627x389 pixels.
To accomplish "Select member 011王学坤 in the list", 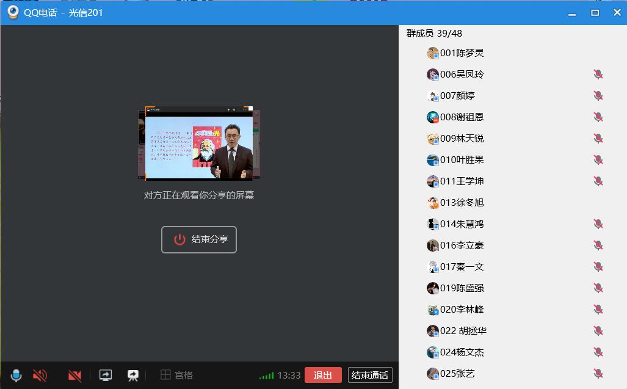I will click(461, 181).
